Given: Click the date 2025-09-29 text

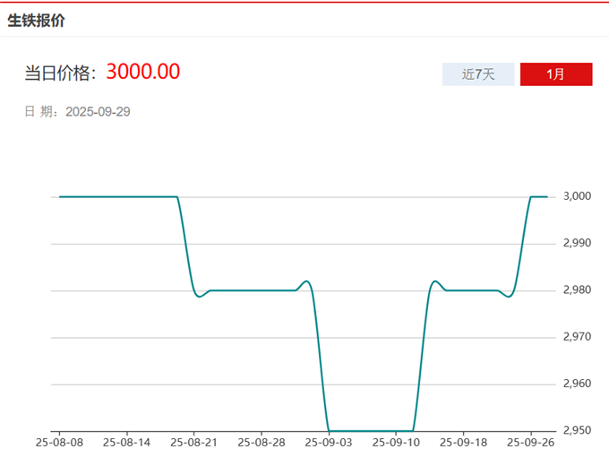Looking at the screenshot, I should tap(99, 112).
